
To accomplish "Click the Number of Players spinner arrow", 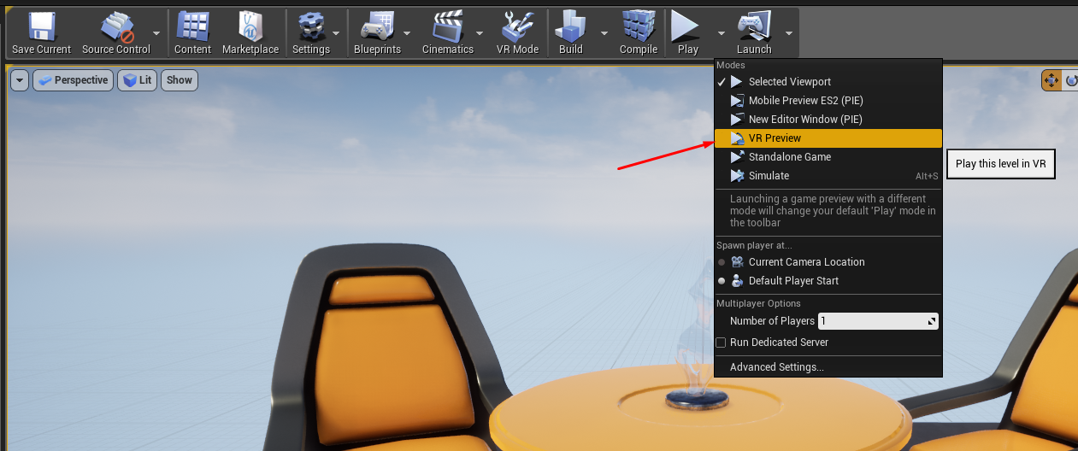I will click(932, 321).
